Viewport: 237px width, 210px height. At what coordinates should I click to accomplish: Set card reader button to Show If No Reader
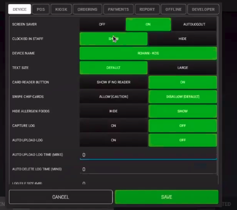[114, 82]
